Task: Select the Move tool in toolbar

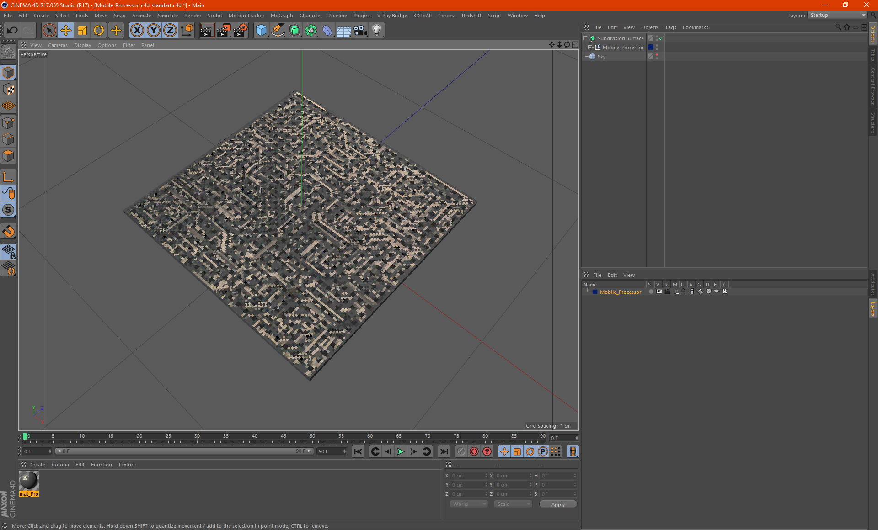Action: (66, 31)
